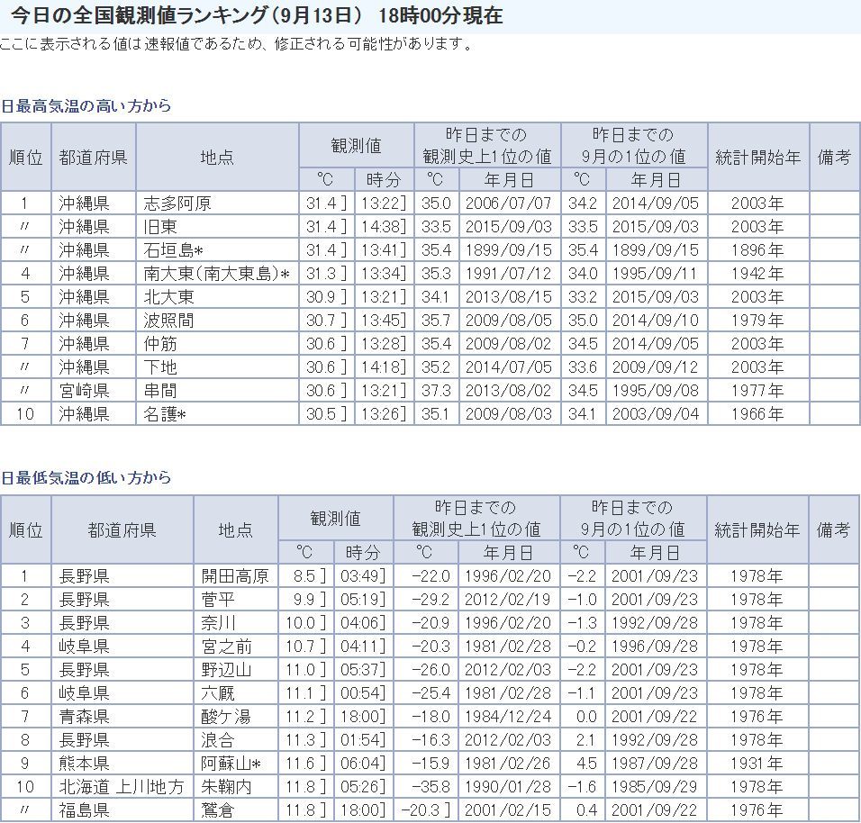Select the 南大東(南大東島) location entry
The width and height of the screenshot is (861, 823).
tap(216, 274)
